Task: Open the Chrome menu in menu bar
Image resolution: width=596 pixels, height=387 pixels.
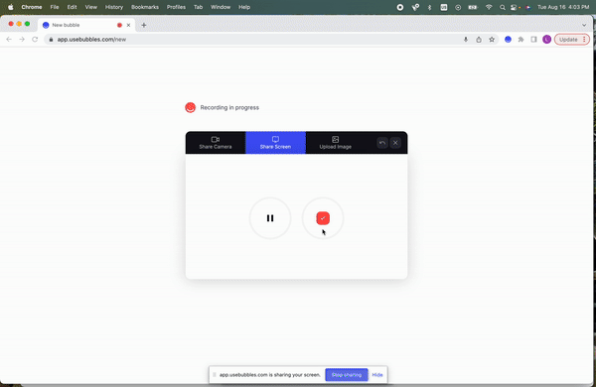Action: click(x=32, y=7)
